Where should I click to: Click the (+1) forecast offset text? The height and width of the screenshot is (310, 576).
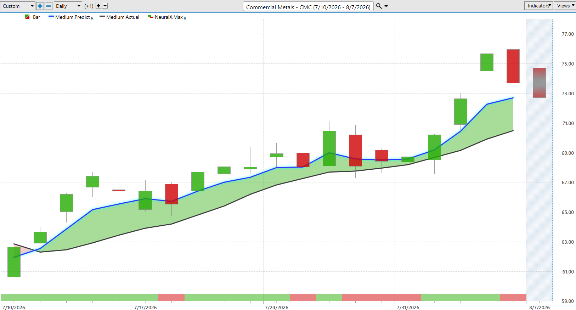[89, 6]
